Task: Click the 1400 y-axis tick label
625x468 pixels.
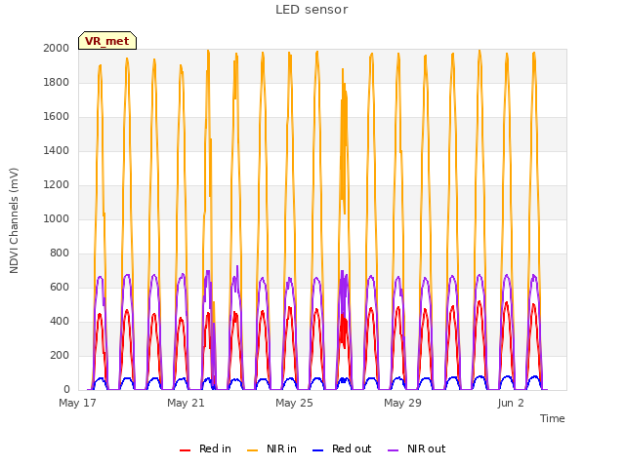Action: 57,150
